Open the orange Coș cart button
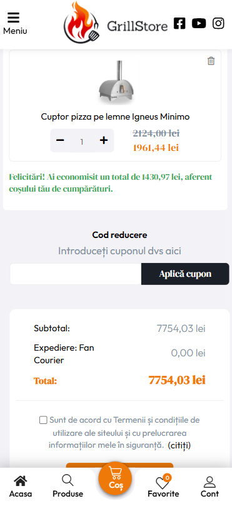 pyautogui.click(x=115, y=478)
